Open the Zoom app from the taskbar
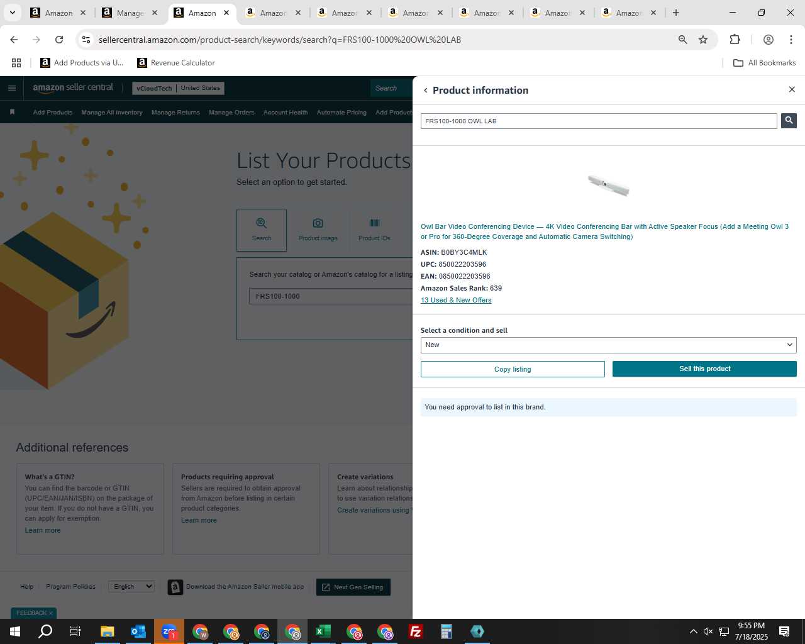 pos(169,631)
